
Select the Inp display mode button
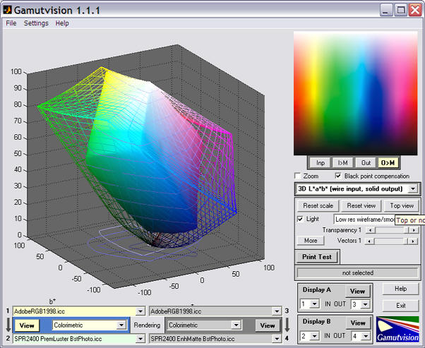tap(321, 162)
